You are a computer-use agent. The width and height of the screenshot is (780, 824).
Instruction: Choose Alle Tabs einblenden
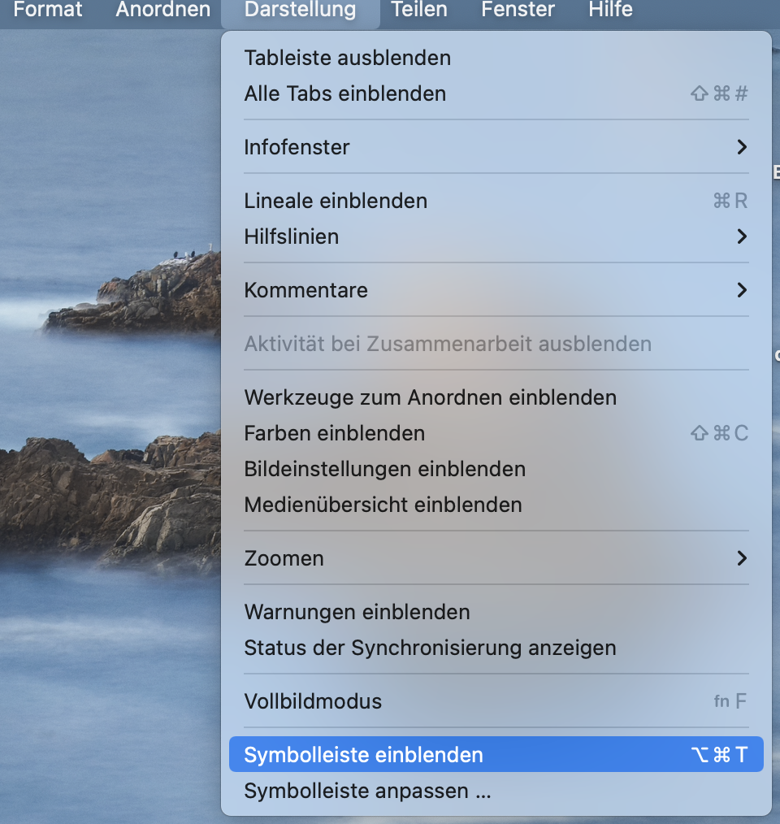pos(496,93)
